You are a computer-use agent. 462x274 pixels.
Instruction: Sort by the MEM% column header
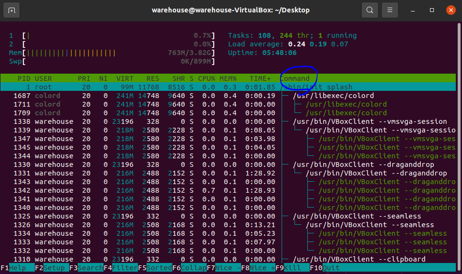click(228, 78)
